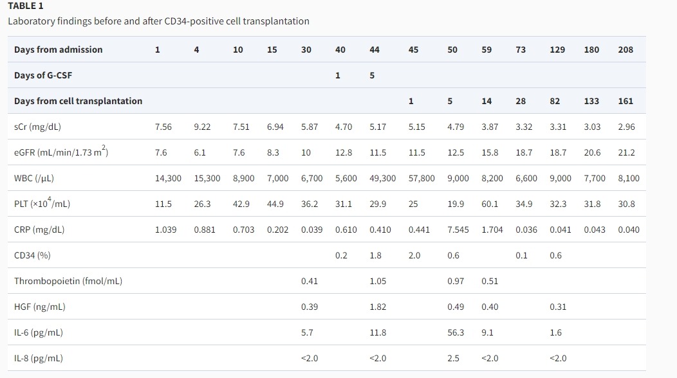Click the IL-6 (pg/mL) row label
The width and height of the screenshot is (677, 378).
[x=38, y=332]
